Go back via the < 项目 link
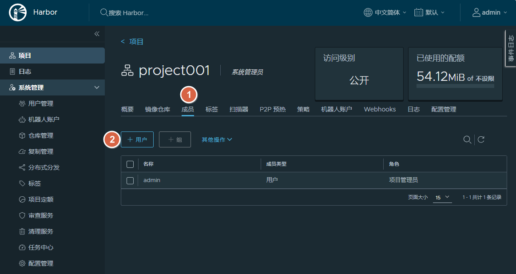The height and width of the screenshot is (274, 516). 132,41
